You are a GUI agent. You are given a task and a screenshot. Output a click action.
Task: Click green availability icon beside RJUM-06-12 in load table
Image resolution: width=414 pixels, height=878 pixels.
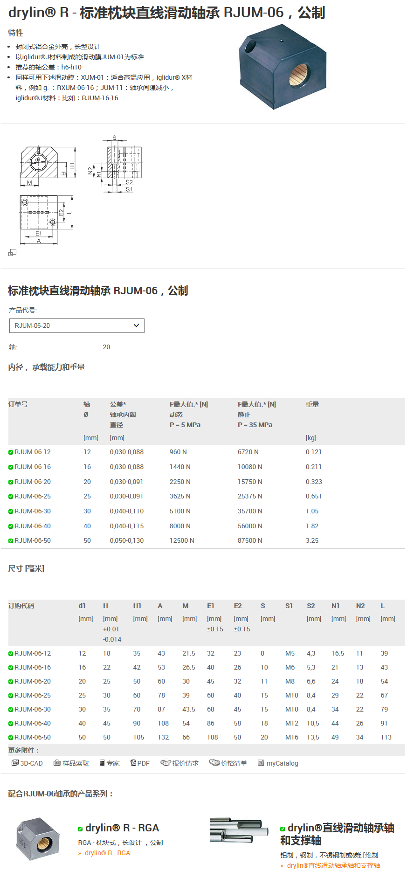pyautogui.click(x=11, y=452)
